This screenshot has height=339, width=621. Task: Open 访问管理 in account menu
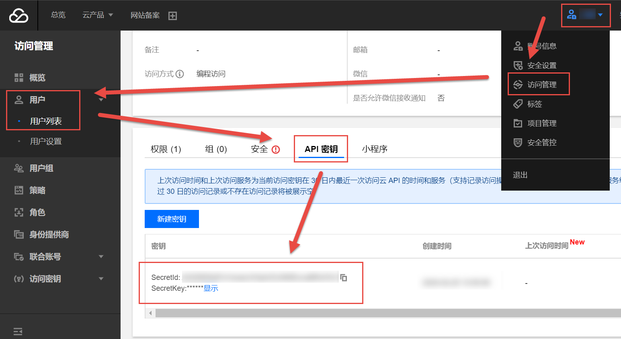pyautogui.click(x=542, y=84)
